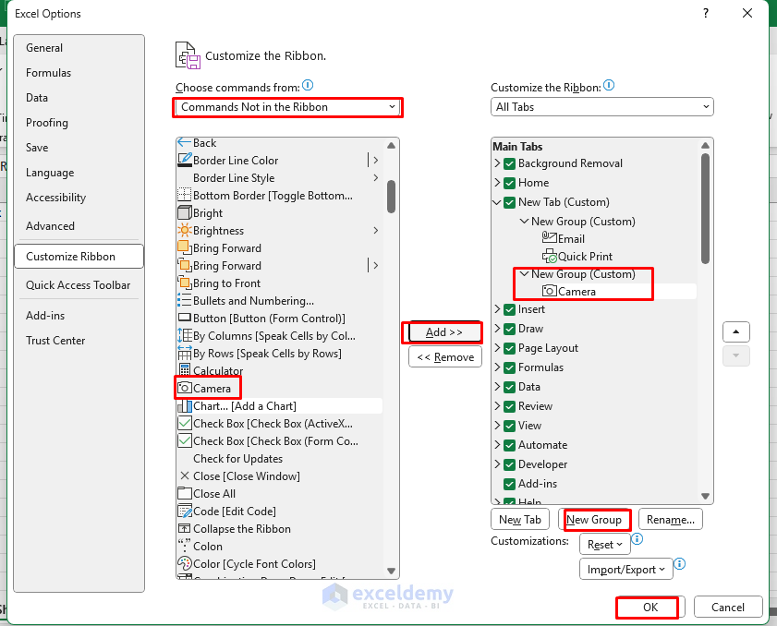The height and width of the screenshot is (626, 777).
Task: Uncheck the Background Removal tab checkbox
Action: coord(509,163)
